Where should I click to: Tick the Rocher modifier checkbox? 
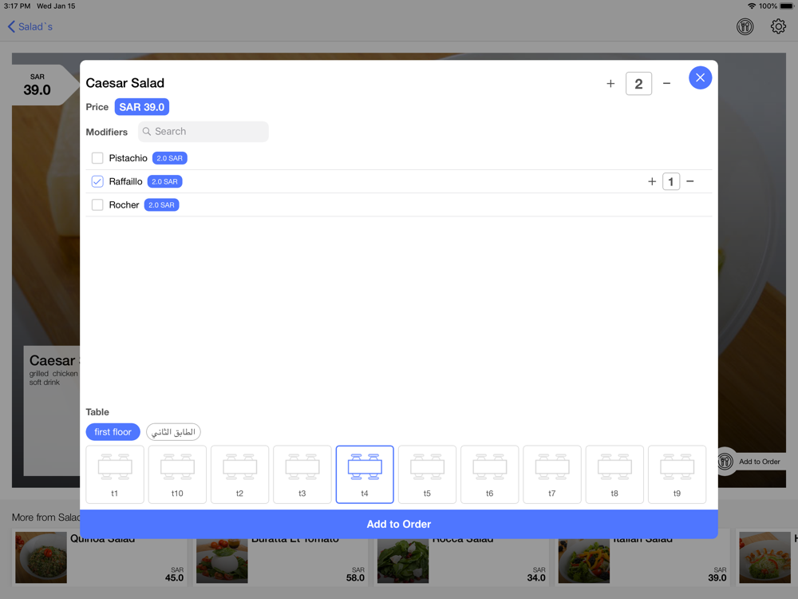[97, 204]
